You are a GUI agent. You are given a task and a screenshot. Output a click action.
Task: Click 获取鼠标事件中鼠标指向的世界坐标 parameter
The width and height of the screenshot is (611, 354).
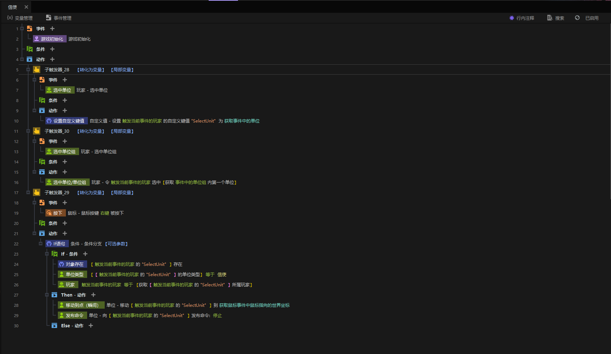tap(254, 305)
